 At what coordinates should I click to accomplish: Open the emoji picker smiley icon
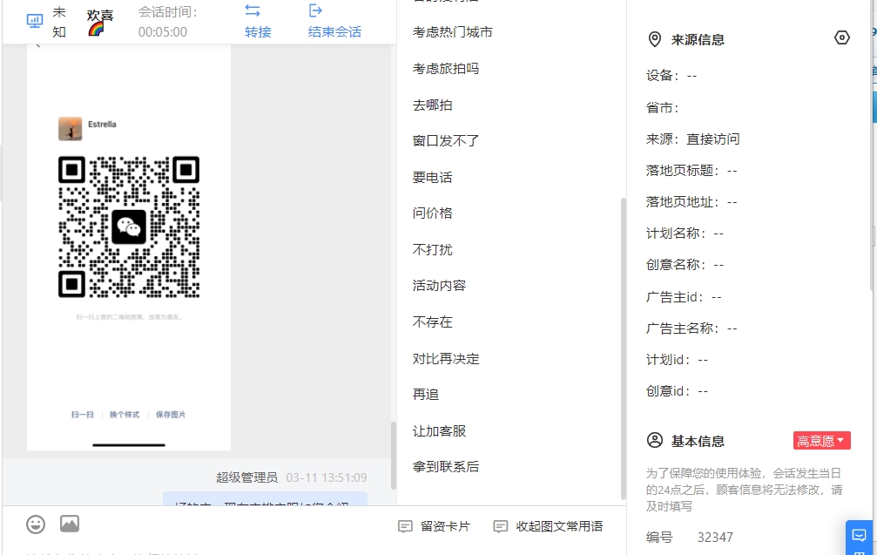(36, 525)
